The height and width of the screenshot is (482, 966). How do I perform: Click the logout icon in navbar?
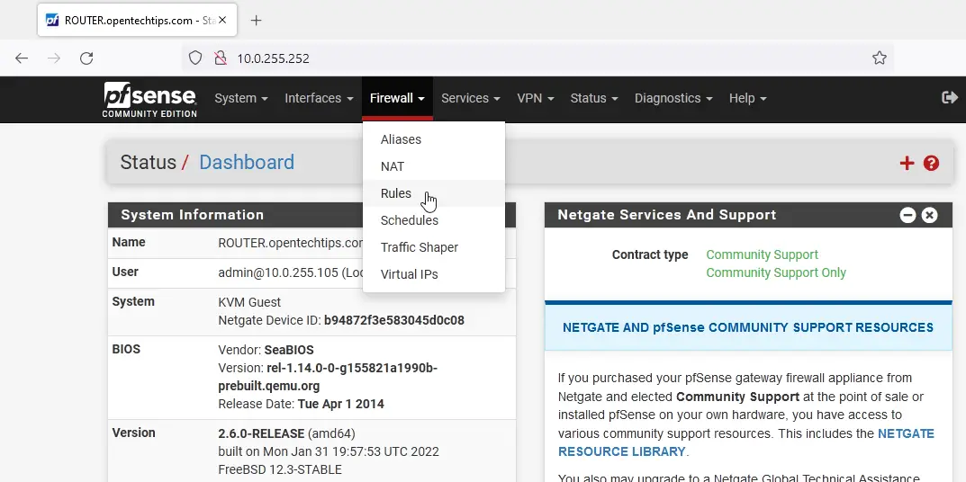[949, 97]
